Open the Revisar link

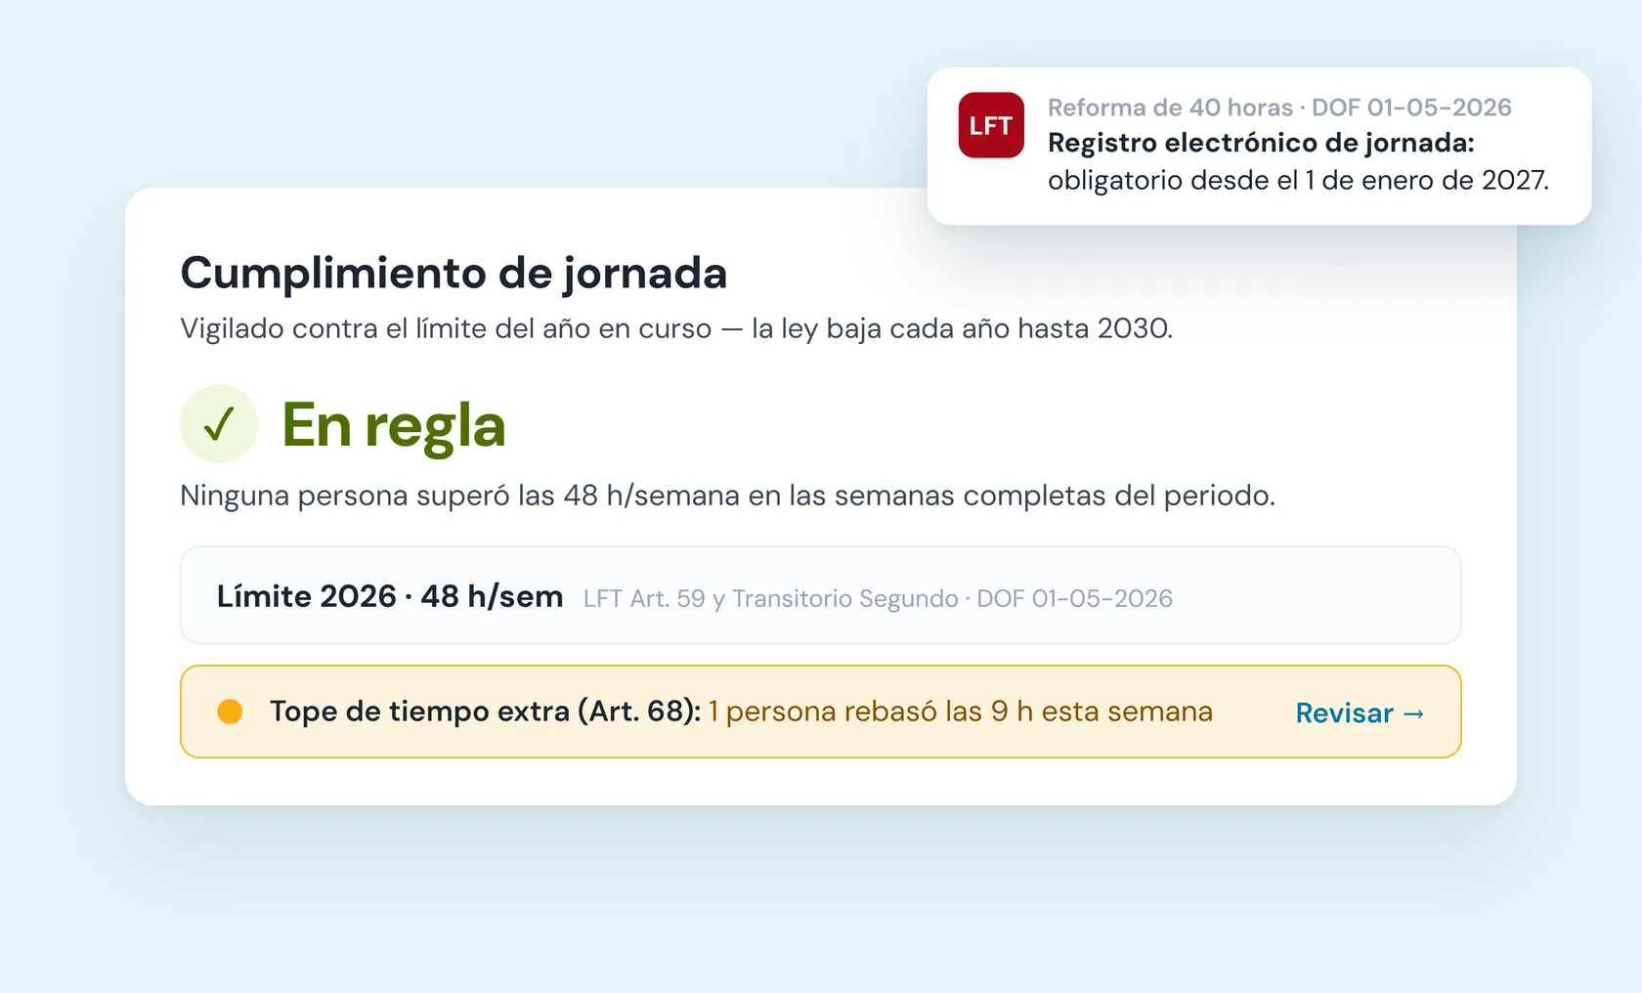(x=1360, y=712)
